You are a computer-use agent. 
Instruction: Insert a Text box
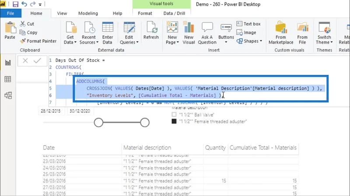(248, 24)
